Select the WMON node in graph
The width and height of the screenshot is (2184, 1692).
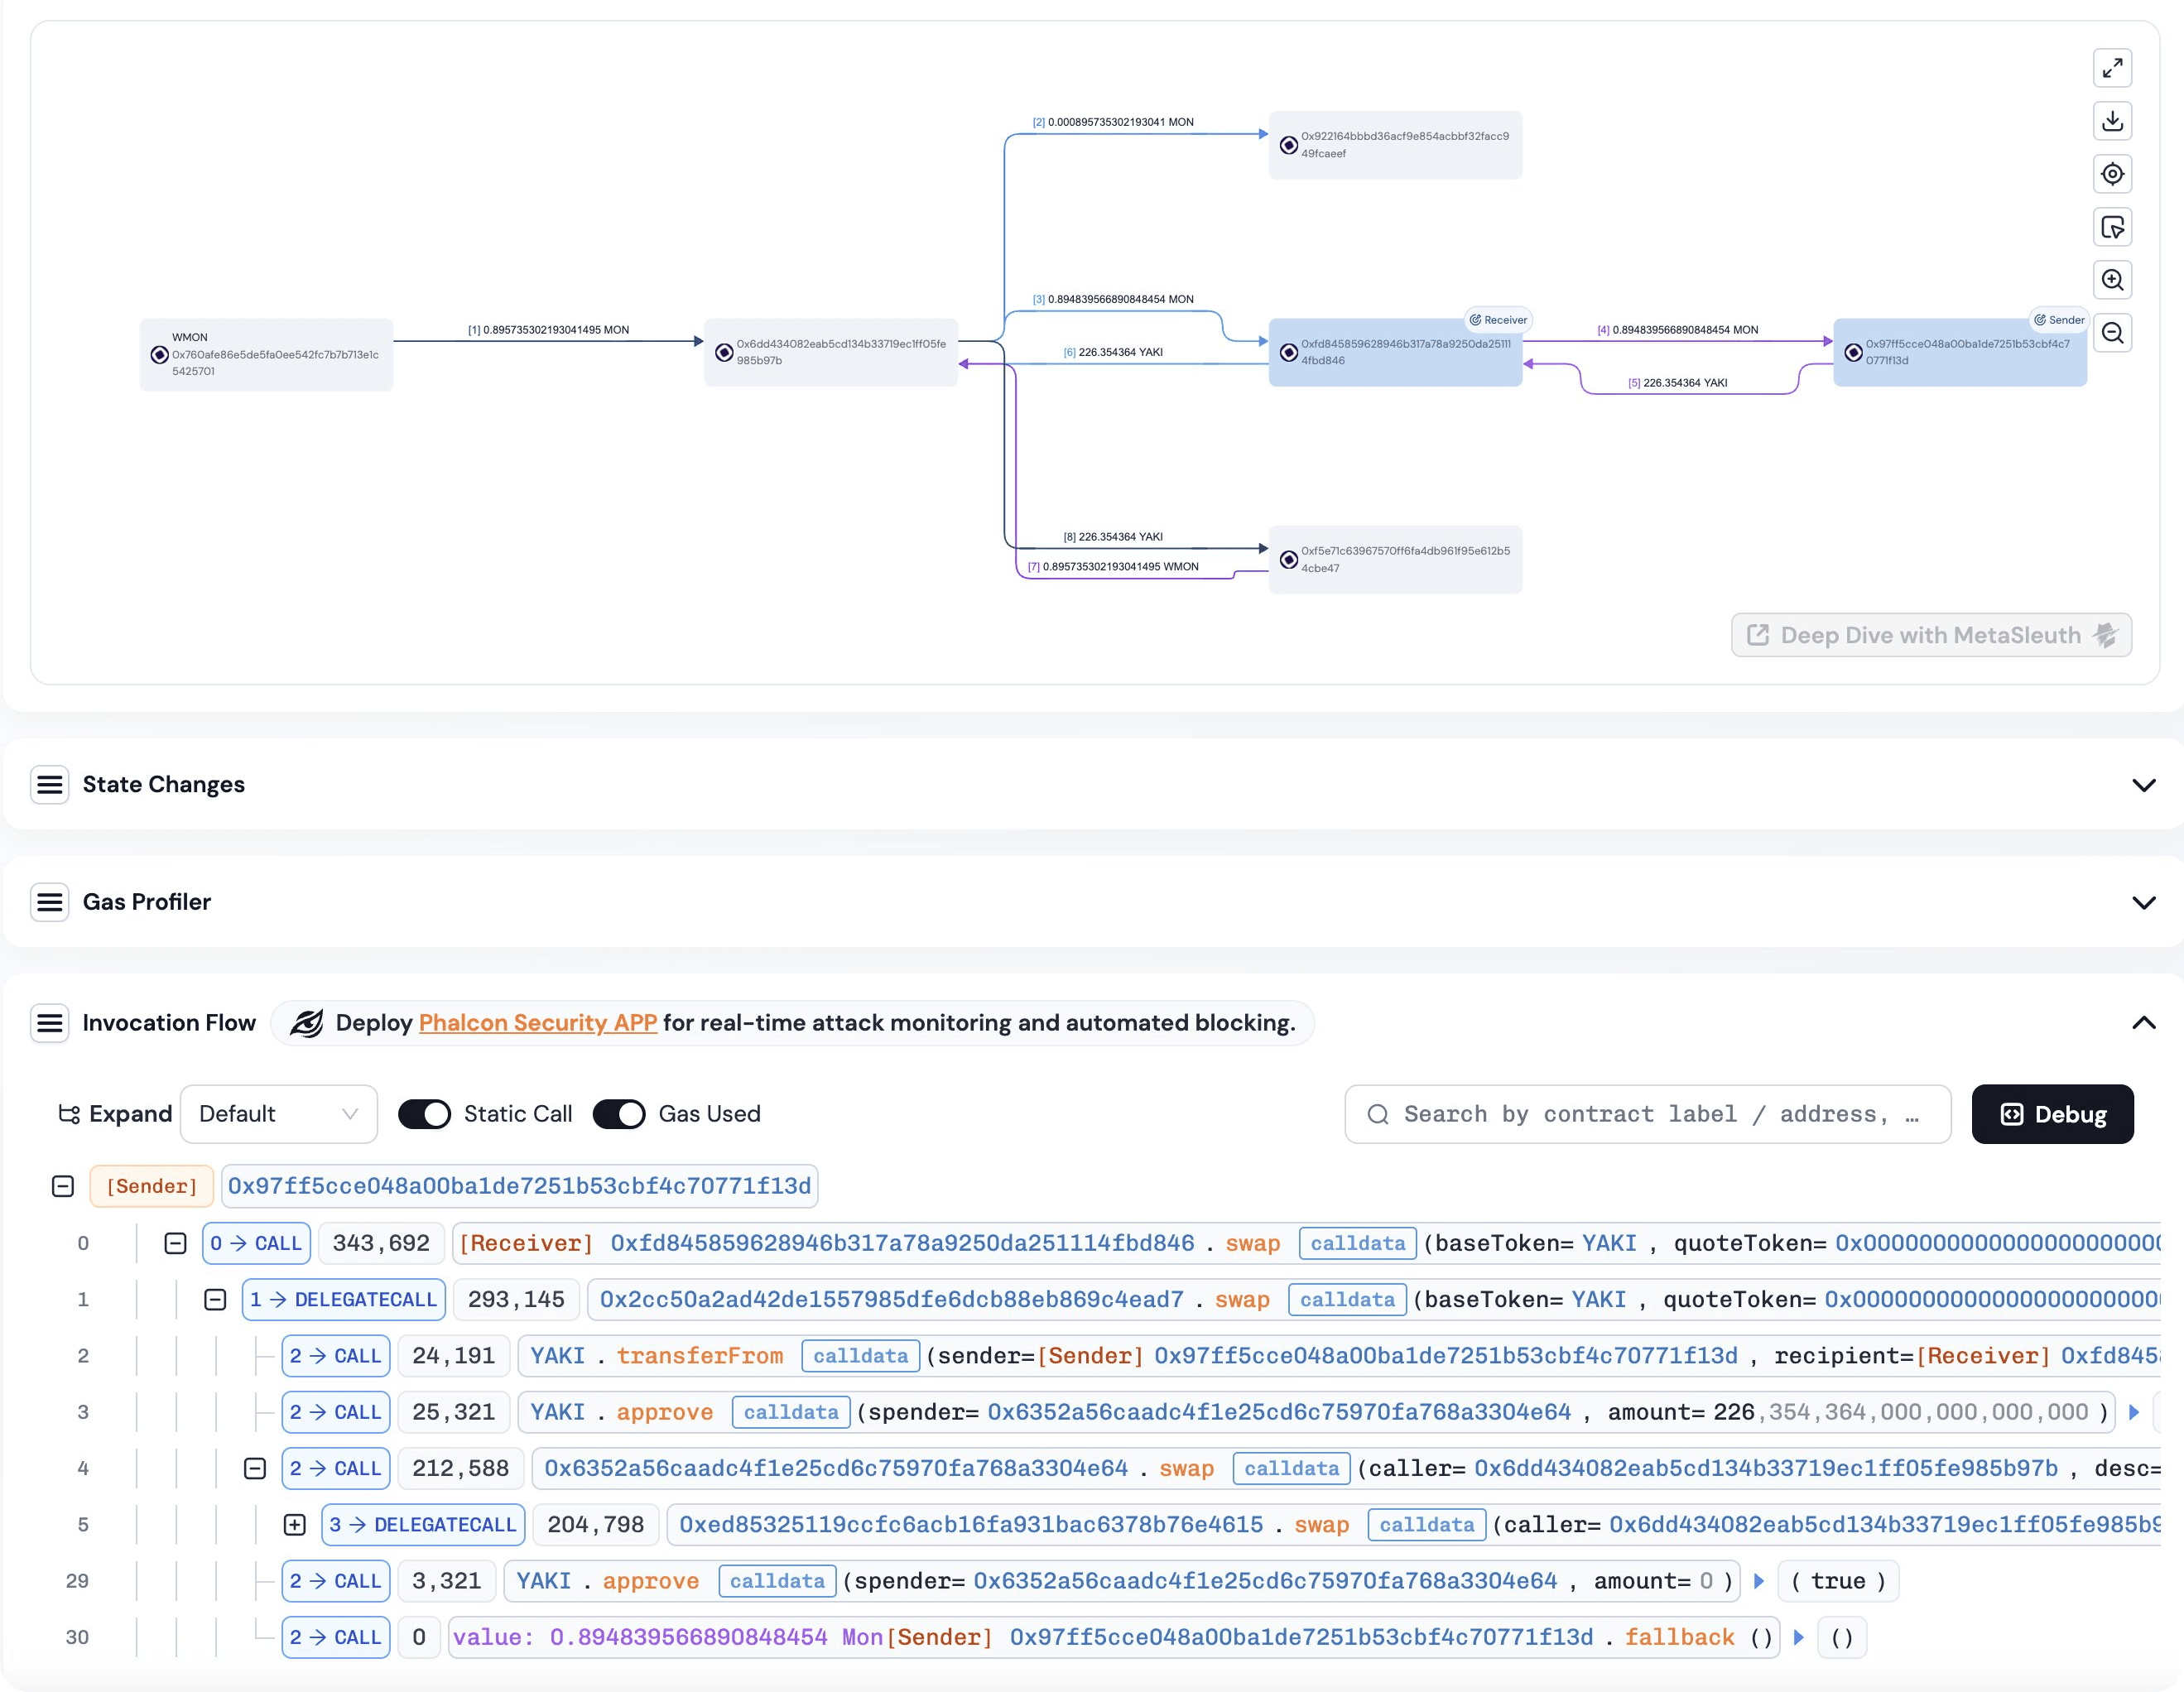click(266, 354)
